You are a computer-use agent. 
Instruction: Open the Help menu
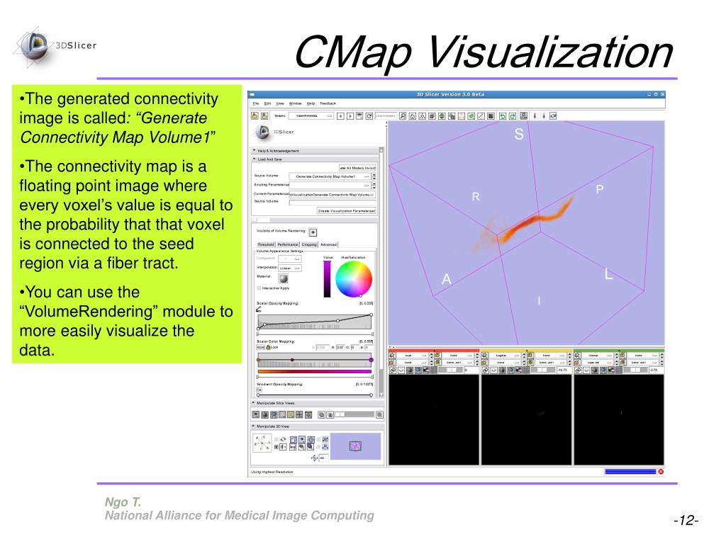[311, 103]
